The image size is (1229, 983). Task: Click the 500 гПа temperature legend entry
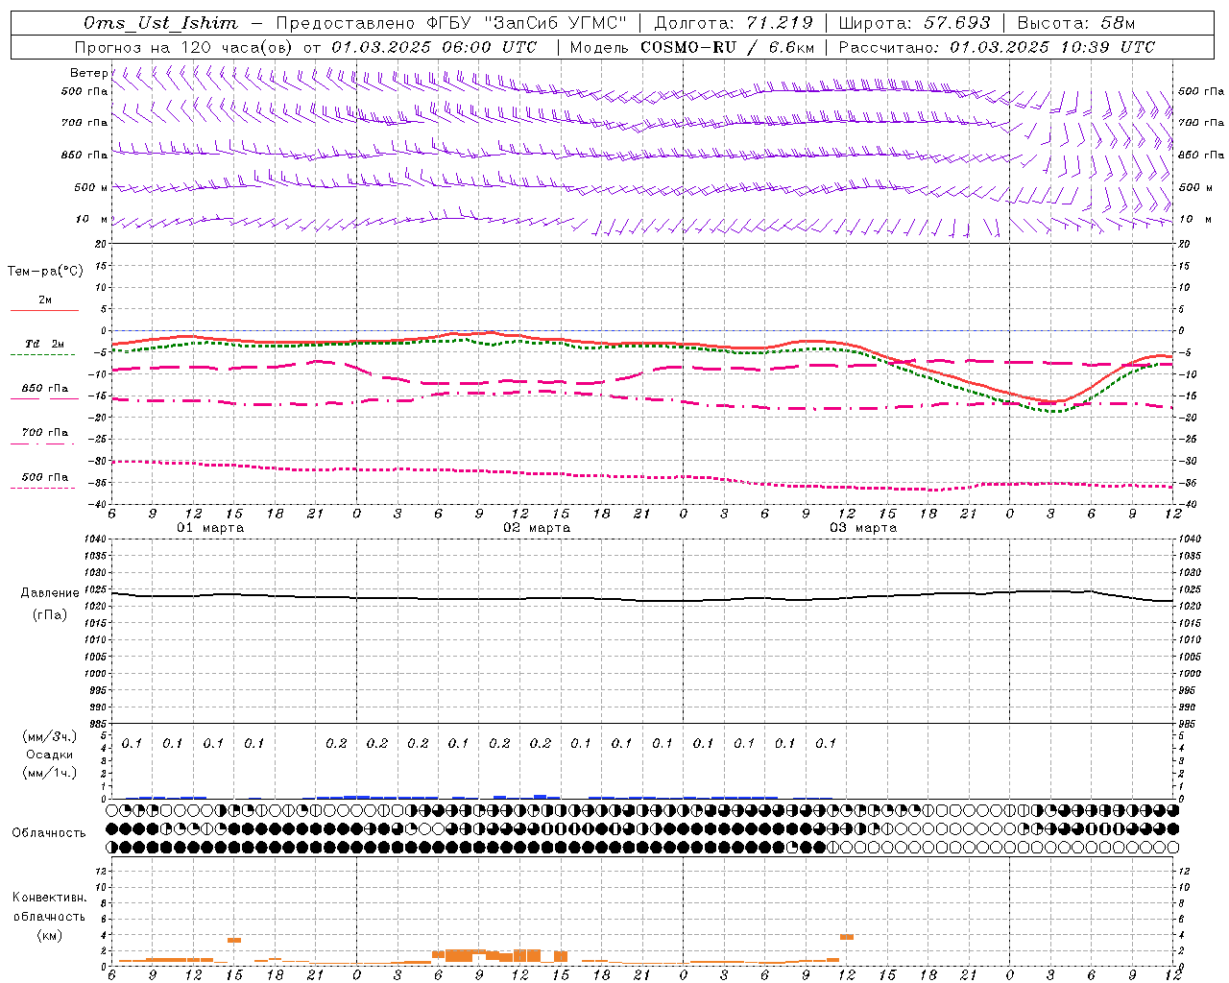coord(45,477)
